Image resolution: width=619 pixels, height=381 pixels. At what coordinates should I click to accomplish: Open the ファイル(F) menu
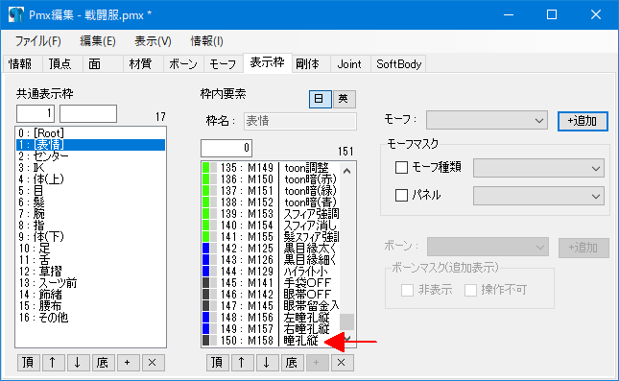pos(37,41)
